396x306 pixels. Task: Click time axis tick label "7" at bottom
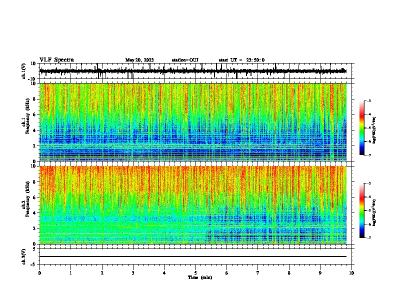(258, 273)
